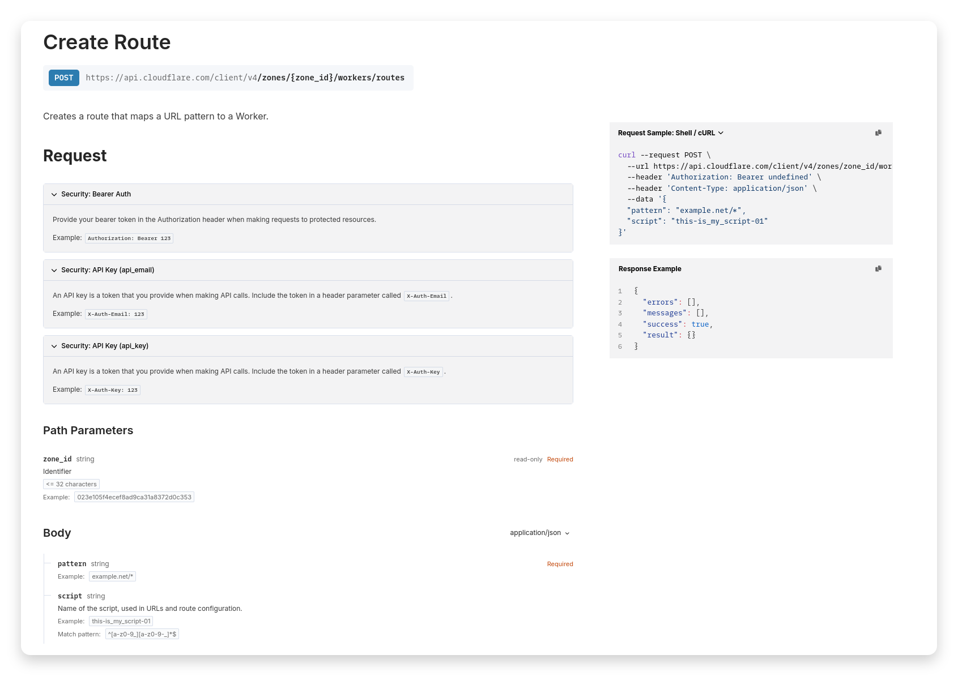
Task: Click the POST method badge
Action: tap(64, 78)
